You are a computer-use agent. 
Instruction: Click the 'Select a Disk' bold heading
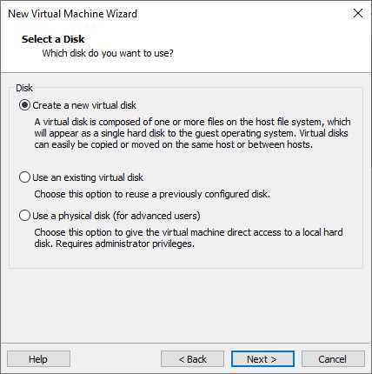click(x=53, y=39)
